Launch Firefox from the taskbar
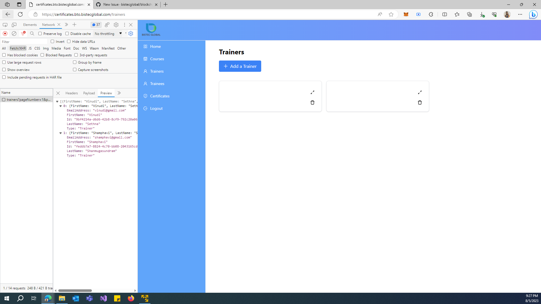Image resolution: width=541 pixels, height=304 pixels. 131,298
